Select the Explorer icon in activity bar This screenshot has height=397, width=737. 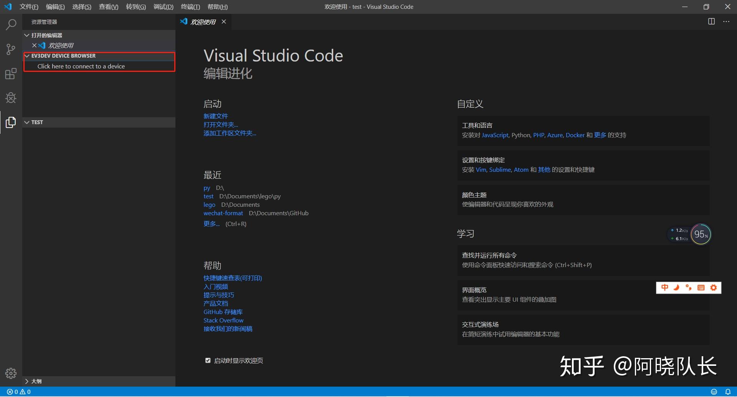pyautogui.click(x=10, y=122)
